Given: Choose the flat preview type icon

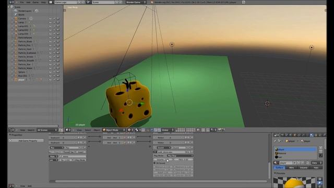Looking at the screenshot, I should (320, 179).
